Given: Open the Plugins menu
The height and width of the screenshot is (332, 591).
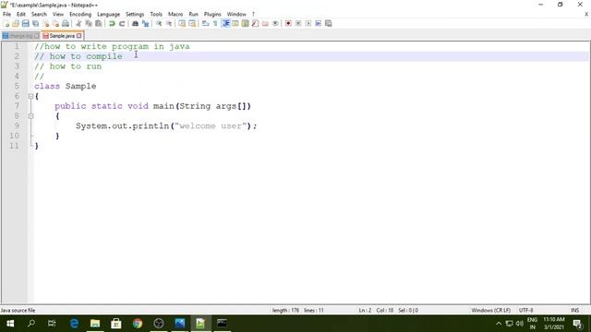Looking at the screenshot, I should coord(212,14).
